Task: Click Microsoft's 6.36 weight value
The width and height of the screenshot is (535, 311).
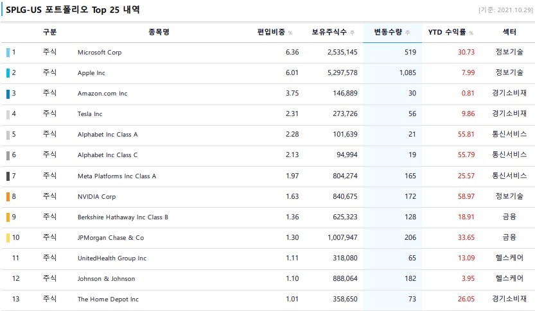Action: click(292, 52)
